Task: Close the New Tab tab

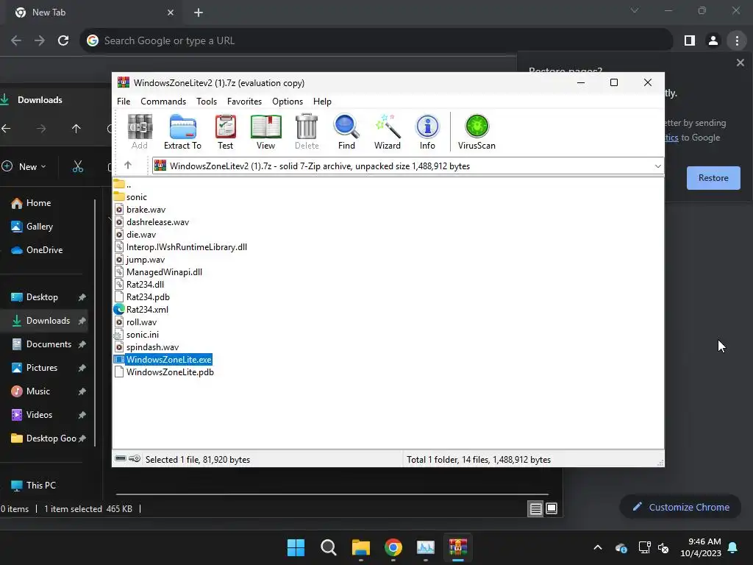Action: click(171, 13)
